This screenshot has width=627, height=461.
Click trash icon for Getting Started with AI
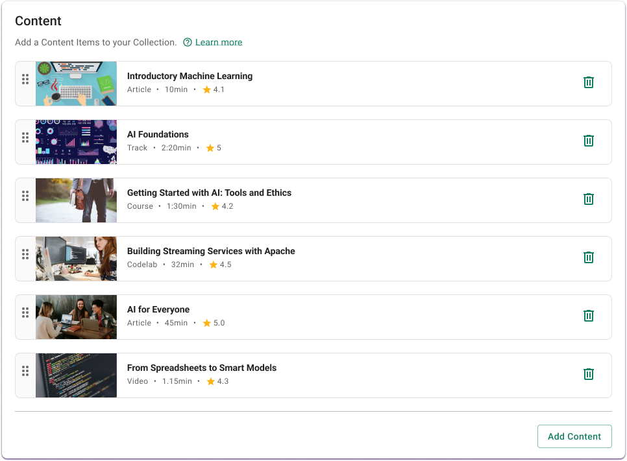588,199
